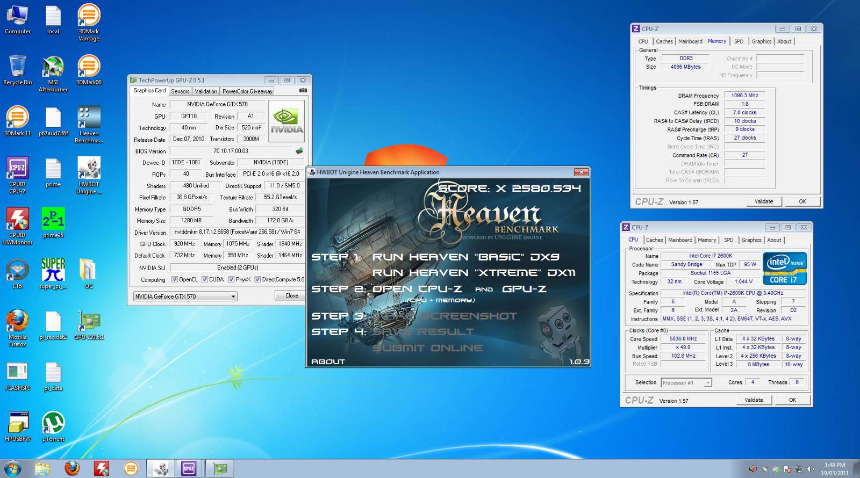The height and width of the screenshot is (478, 860).
Task: Open the ET6 desktop shortcut
Action: pos(17,274)
